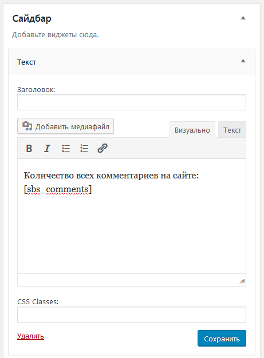Screen dimensions: 264x358
Task: Click the line "Количество всех комментариев на сайте:"
Action: tap(111, 176)
